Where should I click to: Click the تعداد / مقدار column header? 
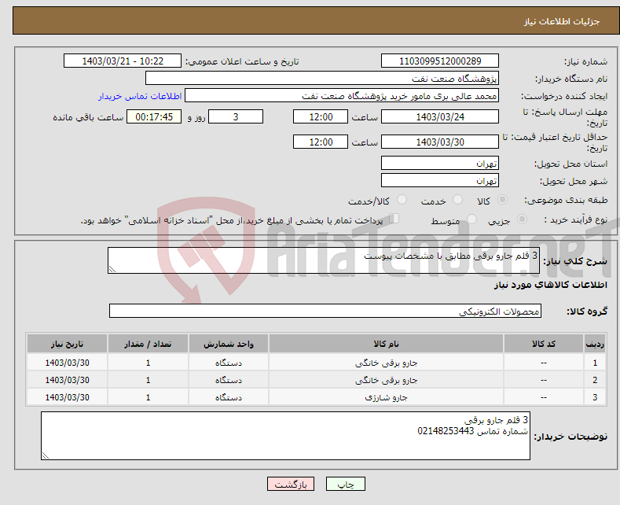point(148,344)
